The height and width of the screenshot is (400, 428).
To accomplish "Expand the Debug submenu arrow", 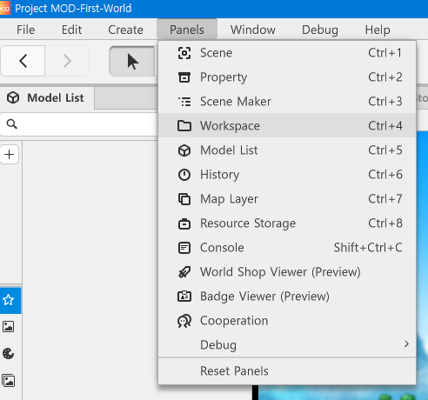I will 406,344.
